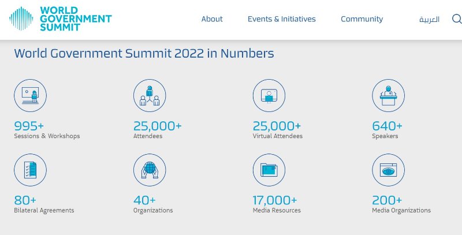This screenshot has width=462, height=235.
Task: Open the About menu
Action: click(x=212, y=19)
